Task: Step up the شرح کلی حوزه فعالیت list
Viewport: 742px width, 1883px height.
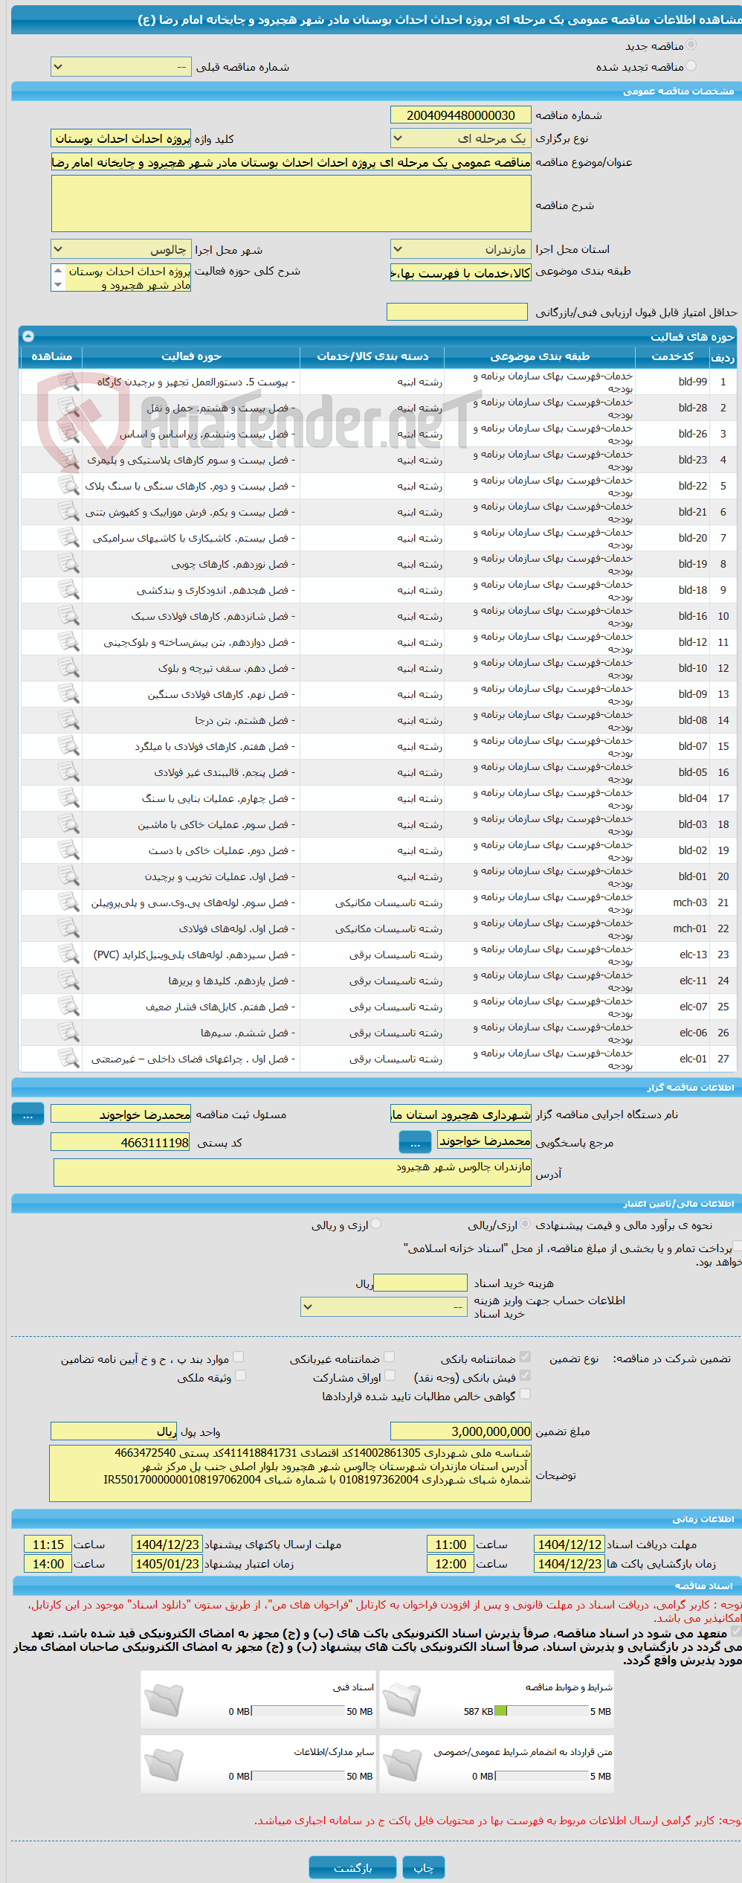Action: tap(58, 270)
